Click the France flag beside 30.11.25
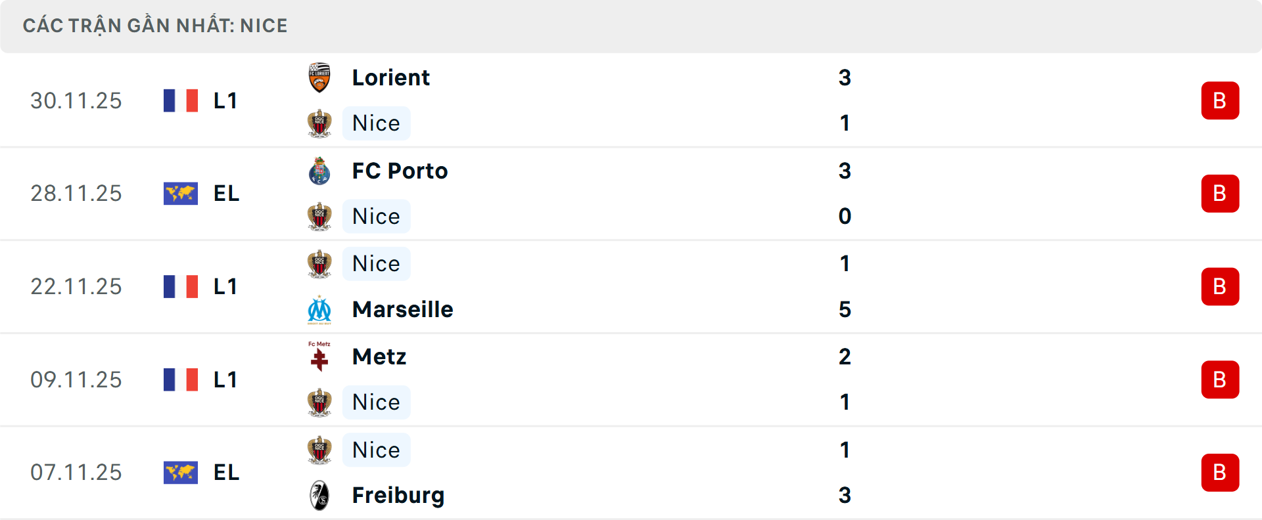Screen dimensions: 1262x520 [181, 100]
